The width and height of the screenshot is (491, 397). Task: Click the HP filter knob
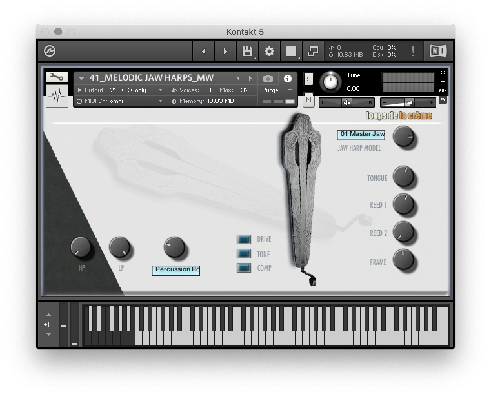point(81,247)
